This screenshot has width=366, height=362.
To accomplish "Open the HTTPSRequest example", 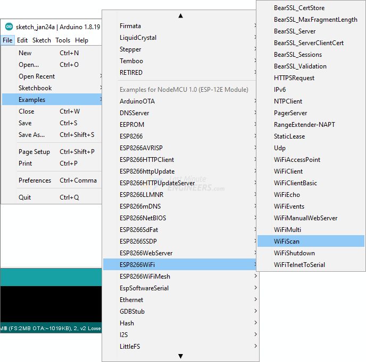I will click(294, 78).
